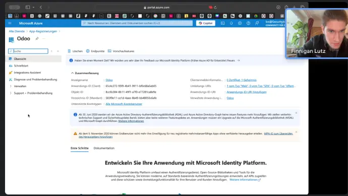
Task: Open 'Weitere Informationen' link in ADAL notice
Action: tap(131, 121)
